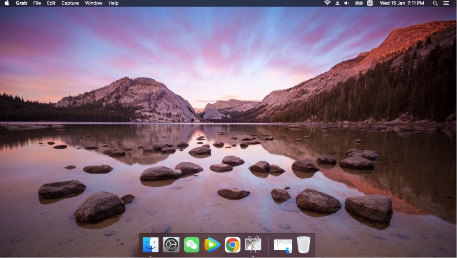The height and width of the screenshot is (258, 457).
Task: Launch the colorful play-arrow video app
Action: click(212, 245)
